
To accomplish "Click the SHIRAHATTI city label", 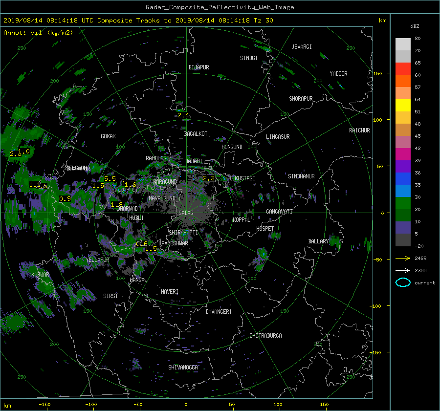I will pos(183,233).
